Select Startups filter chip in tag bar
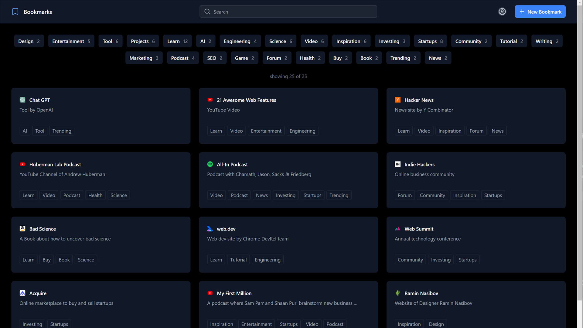 430,41
